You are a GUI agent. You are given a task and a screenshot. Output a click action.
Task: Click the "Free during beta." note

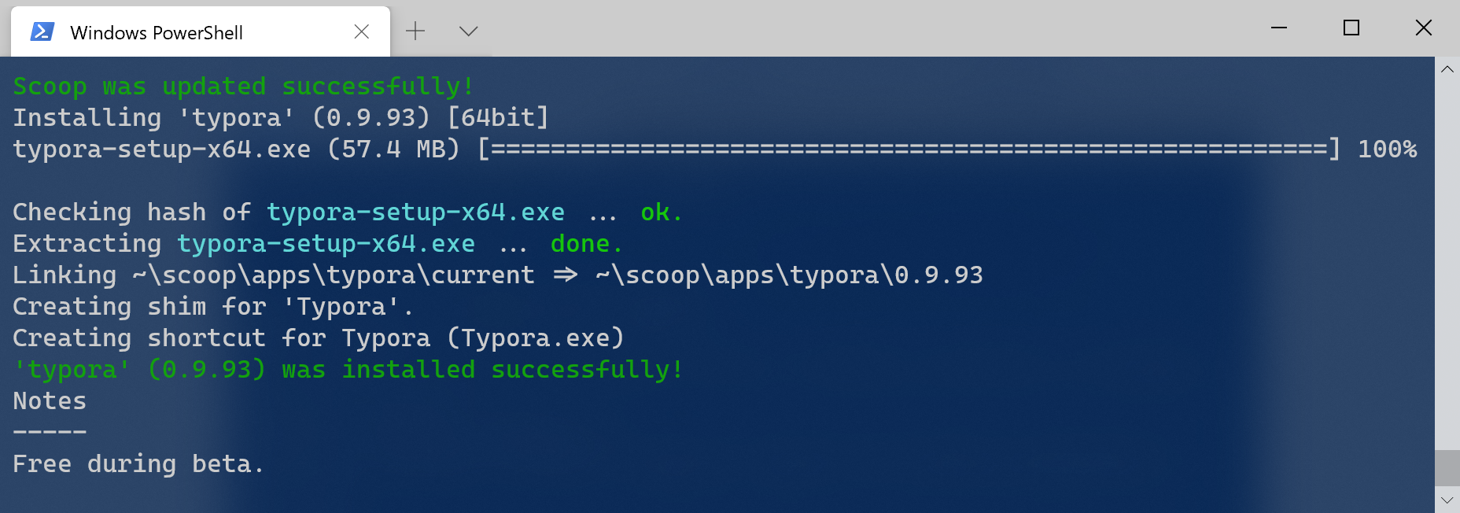(138, 464)
